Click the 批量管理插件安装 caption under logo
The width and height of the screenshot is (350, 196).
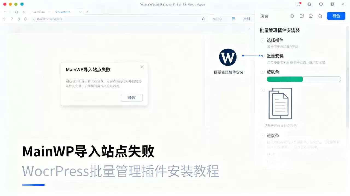[x=229, y=72]
